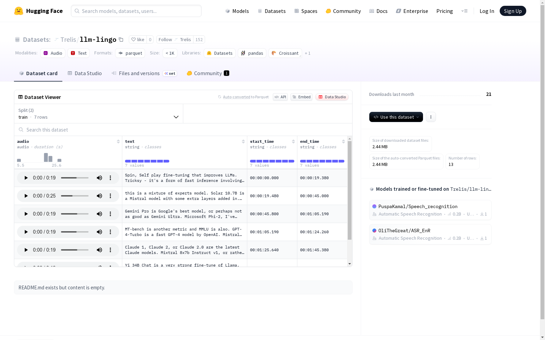Play audio for the Claude 1 row
Screen dimensions: 545x340
coord(26,250)
